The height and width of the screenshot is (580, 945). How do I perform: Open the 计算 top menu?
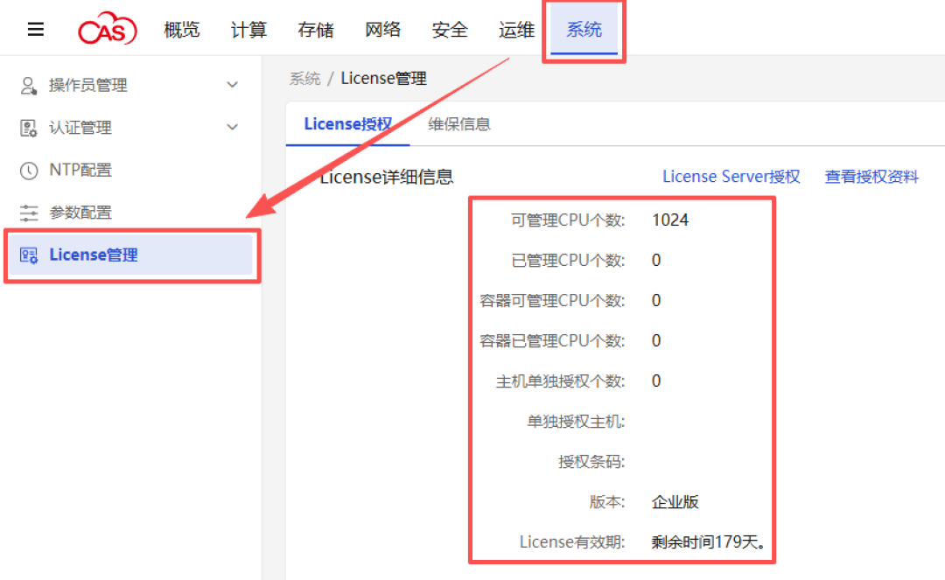coord(248,30)
